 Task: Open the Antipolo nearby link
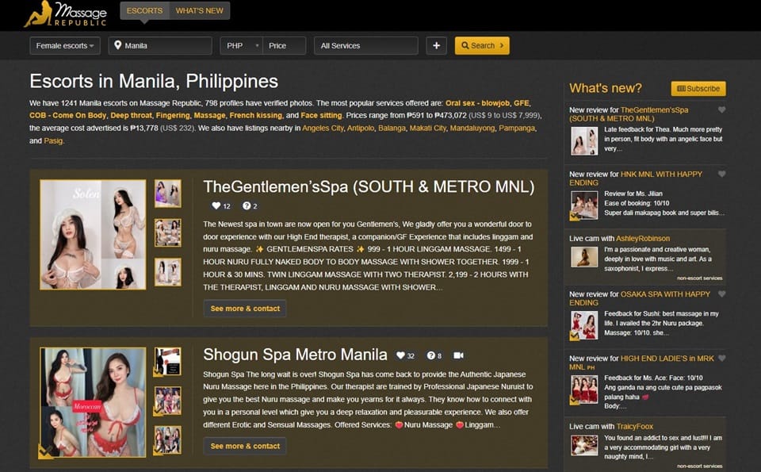[x=361, y=129]
